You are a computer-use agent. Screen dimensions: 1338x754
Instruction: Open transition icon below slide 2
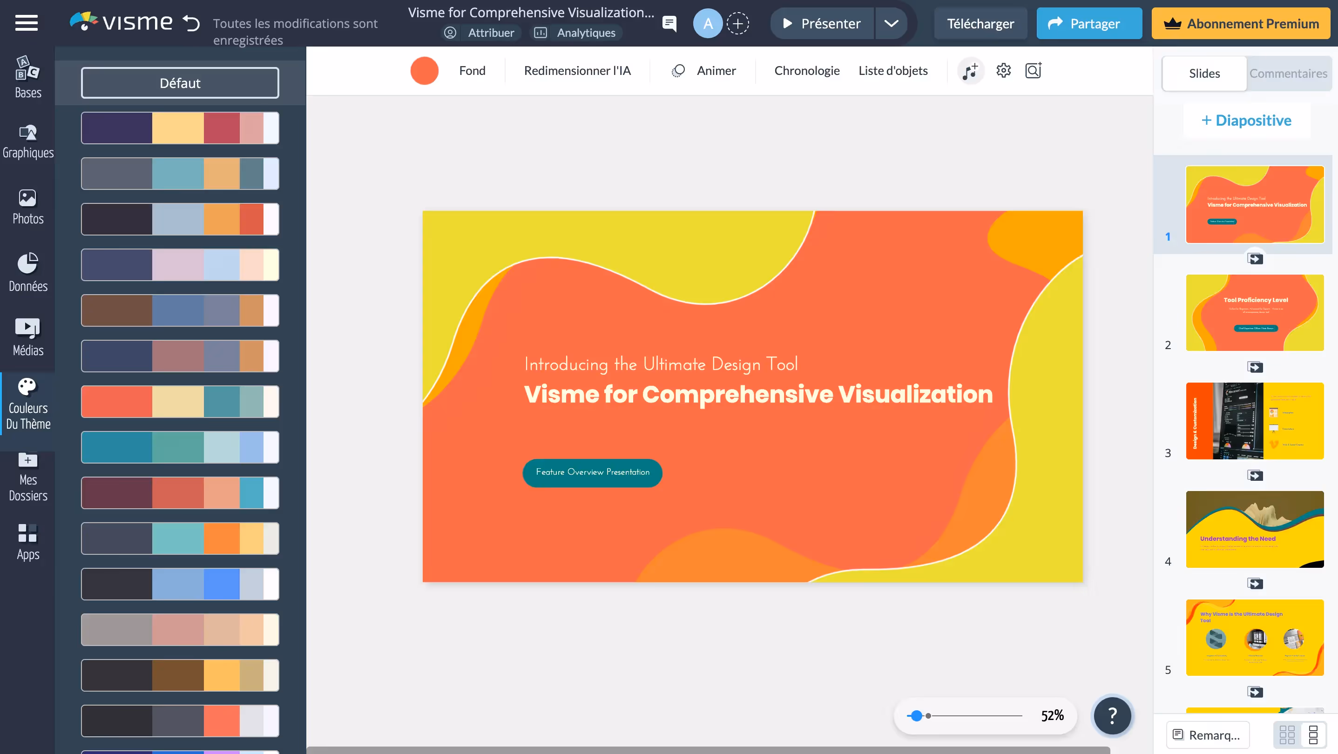tap(1255, 367)
